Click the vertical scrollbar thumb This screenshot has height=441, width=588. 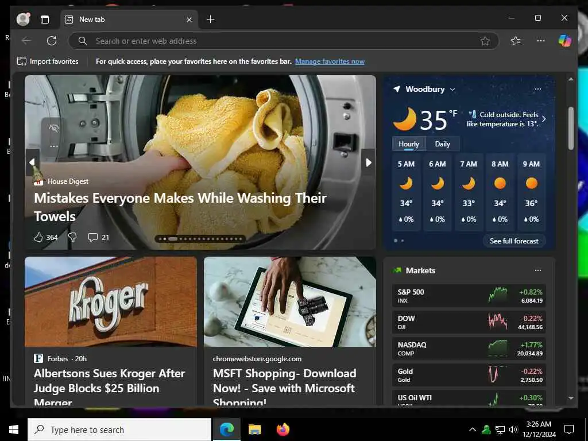point(571,128)
